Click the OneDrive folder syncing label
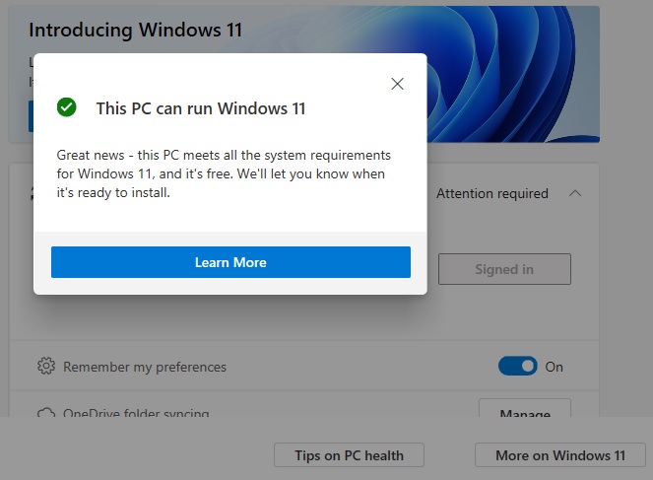Viewport: 653px width, 480px height. coord(136,413)
